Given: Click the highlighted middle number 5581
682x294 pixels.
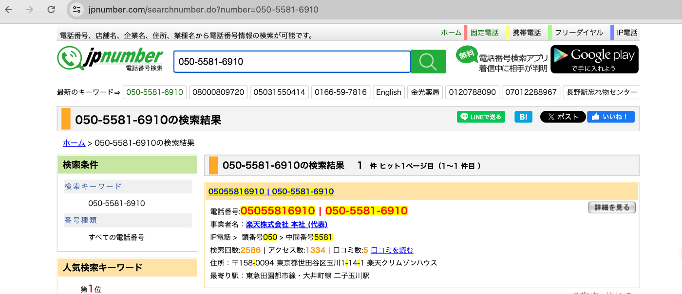Looking at the screenshot, I should (323, 237).
